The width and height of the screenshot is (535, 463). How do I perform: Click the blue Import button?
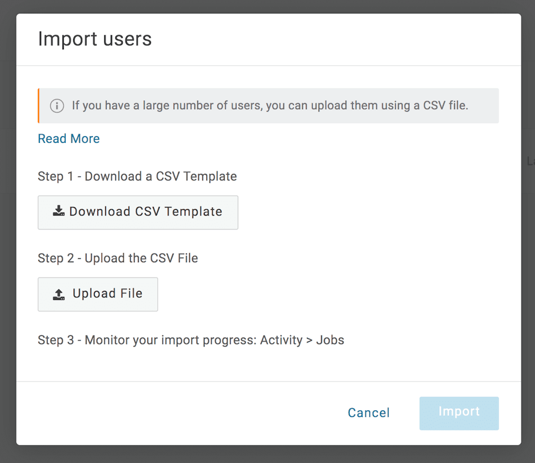pyautogui.click(x=459, y=413)
